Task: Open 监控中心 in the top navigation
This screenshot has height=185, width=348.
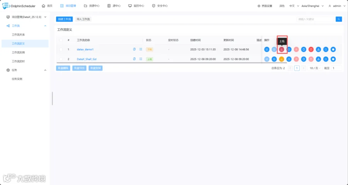Action: pyautogui.click(x=136, y=6)
